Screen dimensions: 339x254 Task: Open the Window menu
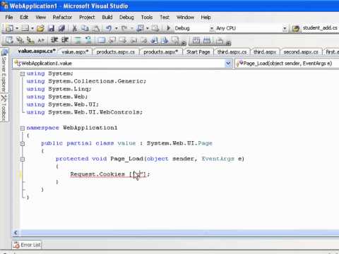point(185,17)
